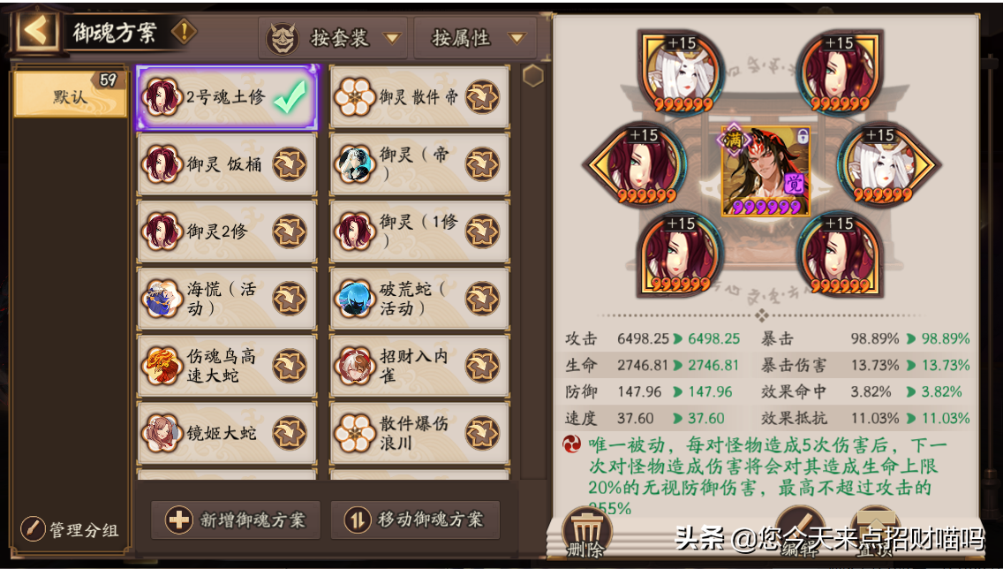Click the hexagon icon above the scrollbar
1003x569 pixels.
click(533, 76)
